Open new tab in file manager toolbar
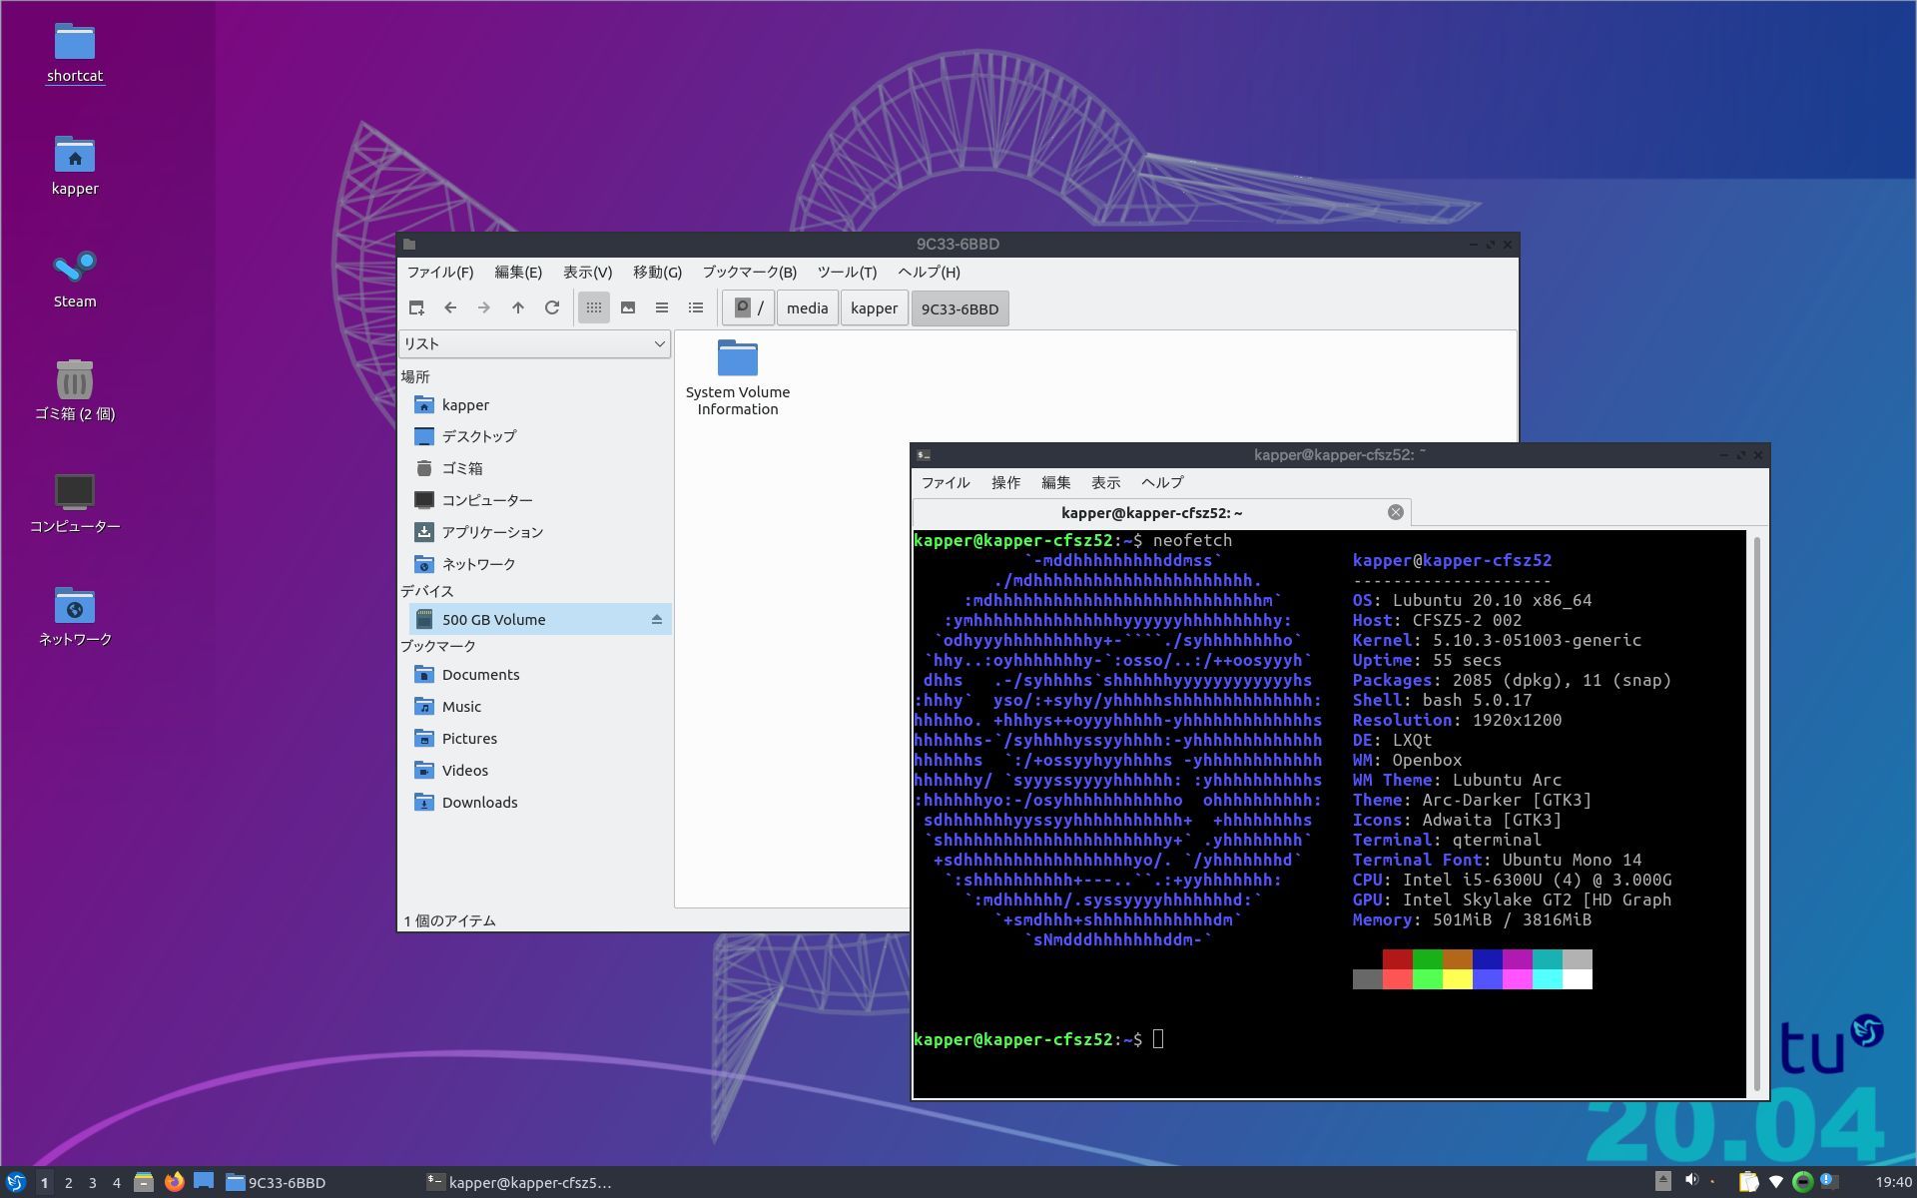The height and width of the screenshot is (1198, 1917). [416, 307]
